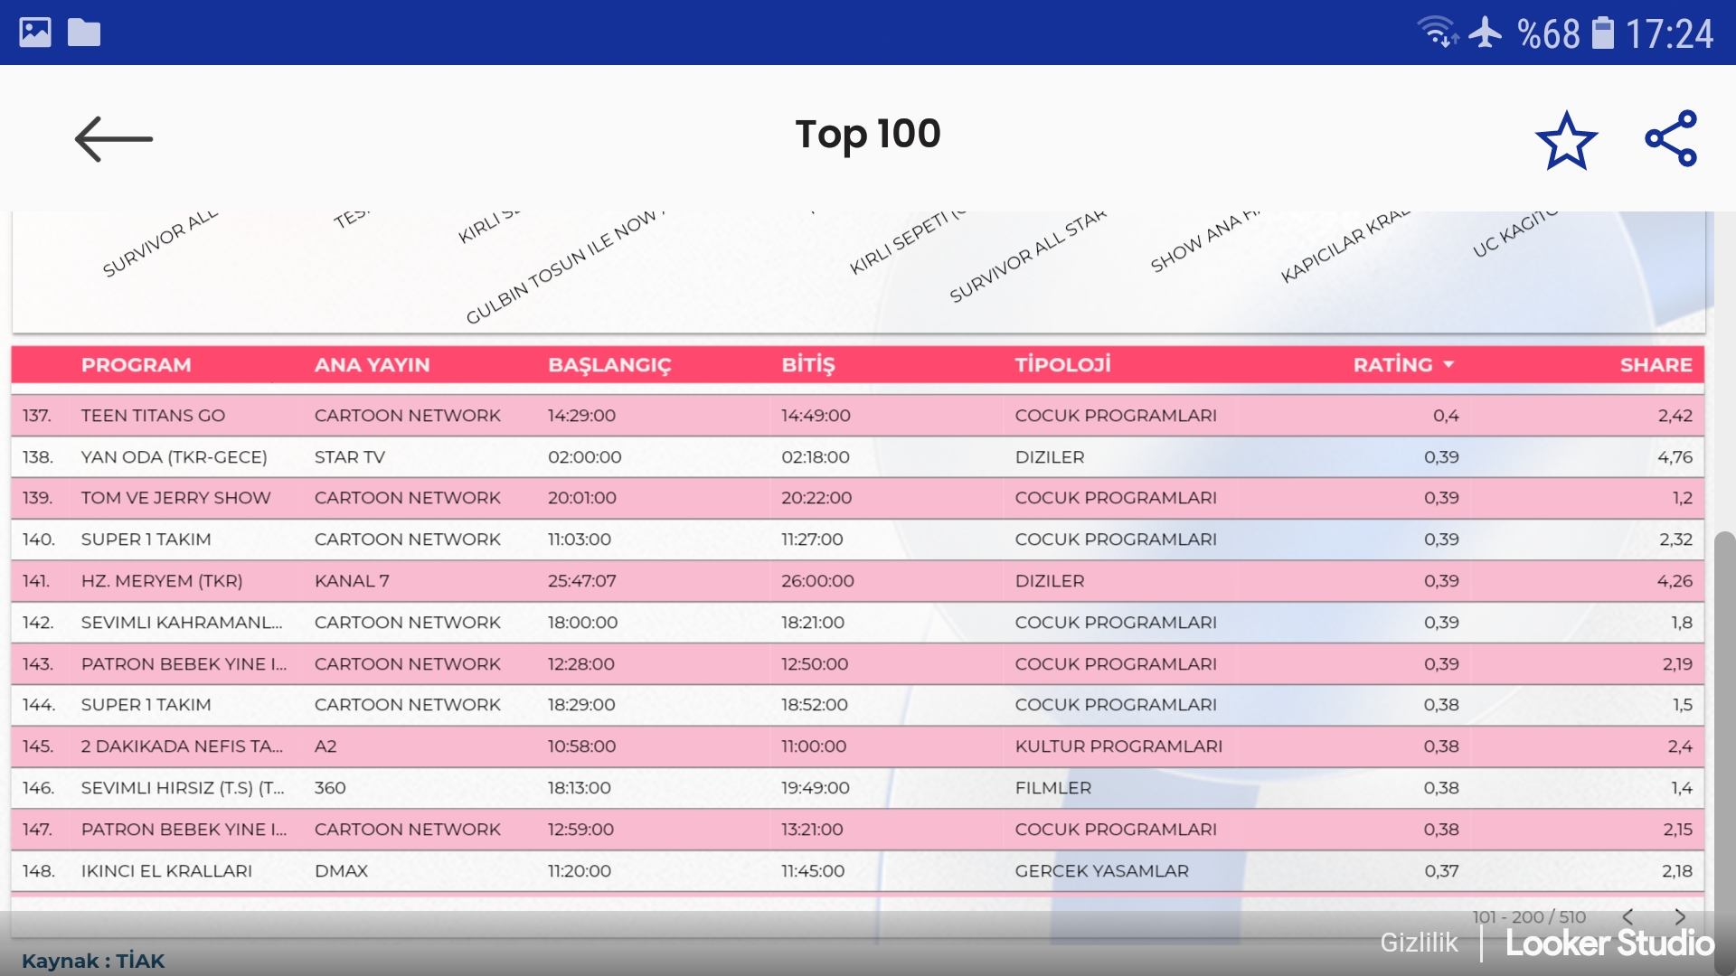Select TEEN TITANS GO program cell
This screenshot has height=976, width=1736.
[153, 416]
